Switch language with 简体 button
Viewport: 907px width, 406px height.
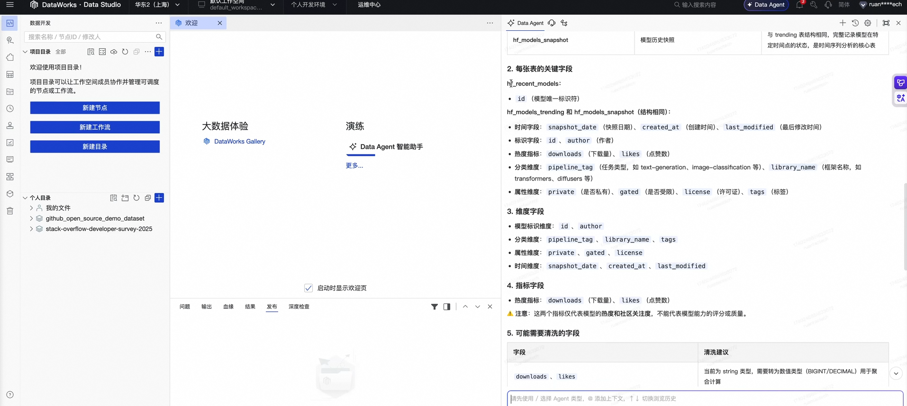[844, 5]
